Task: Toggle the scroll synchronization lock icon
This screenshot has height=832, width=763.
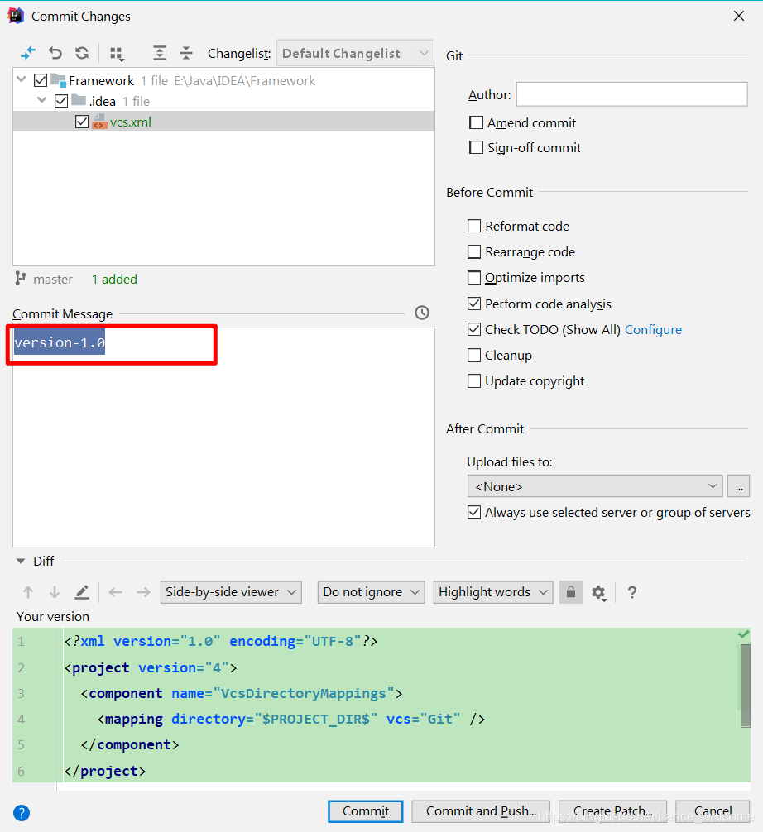Action: (x=571, y=592)
